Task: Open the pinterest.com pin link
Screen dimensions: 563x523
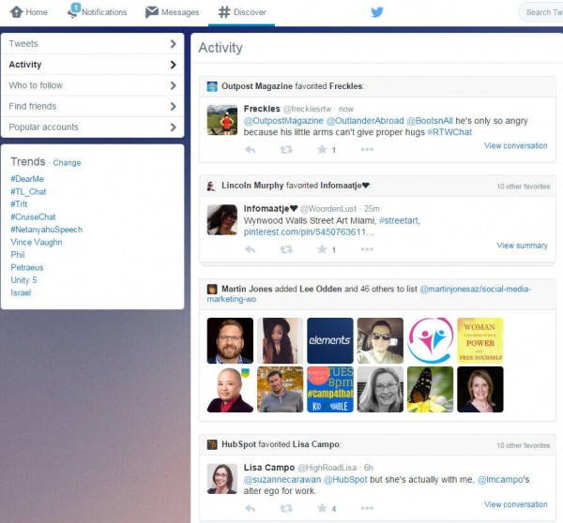Action: (309, 232)
